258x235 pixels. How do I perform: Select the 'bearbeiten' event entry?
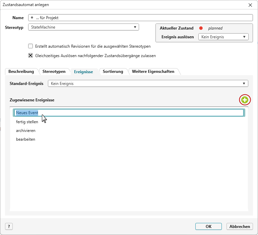point(25,139)
